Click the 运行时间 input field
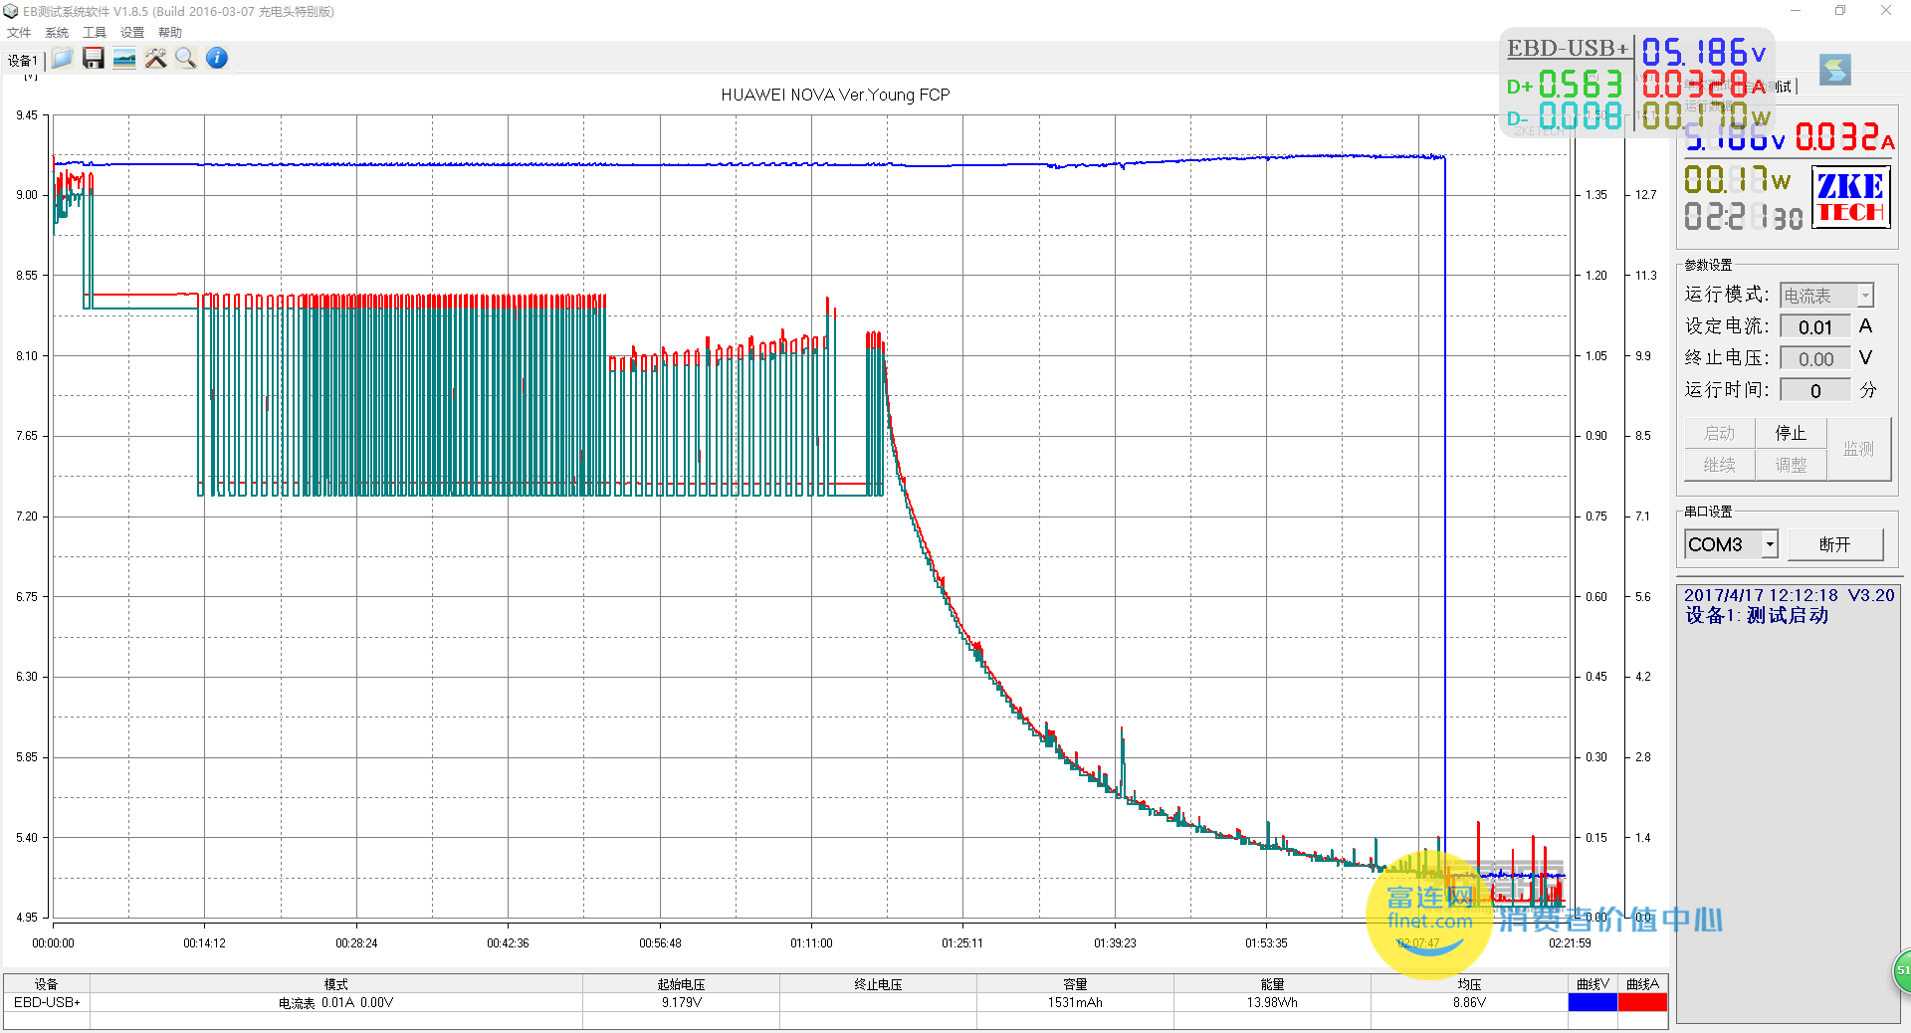1911x1033 pixels. (x=1815, y=391)
